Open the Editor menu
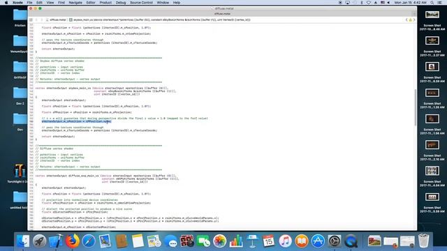 click(x=91, y=3)
